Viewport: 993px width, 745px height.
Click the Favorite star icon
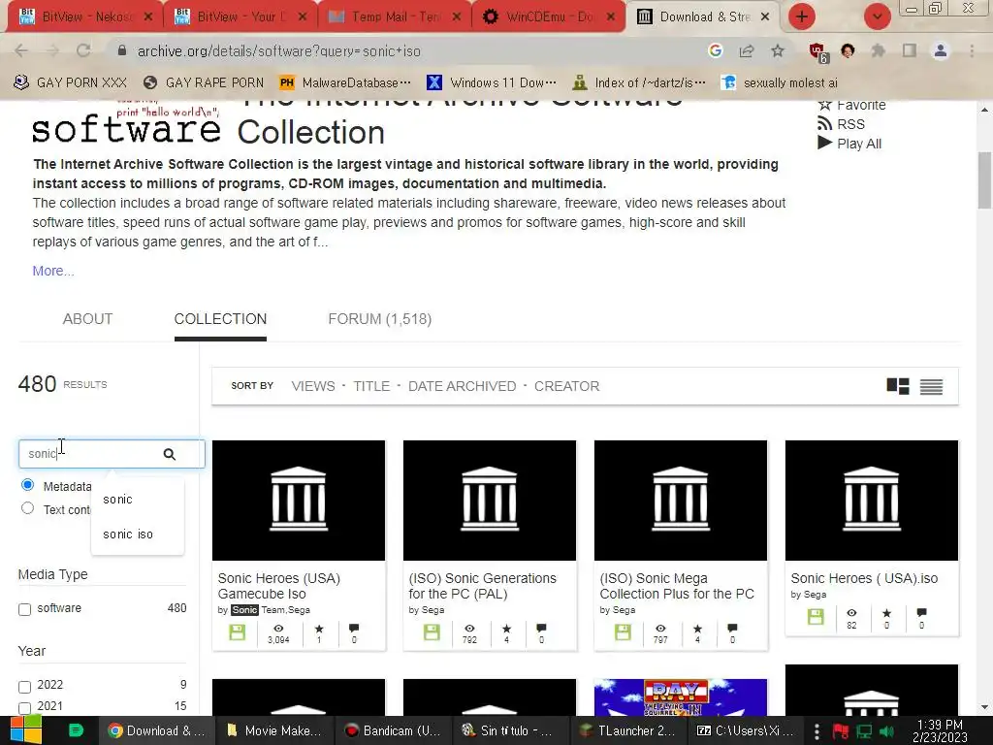tap(824, 105)
